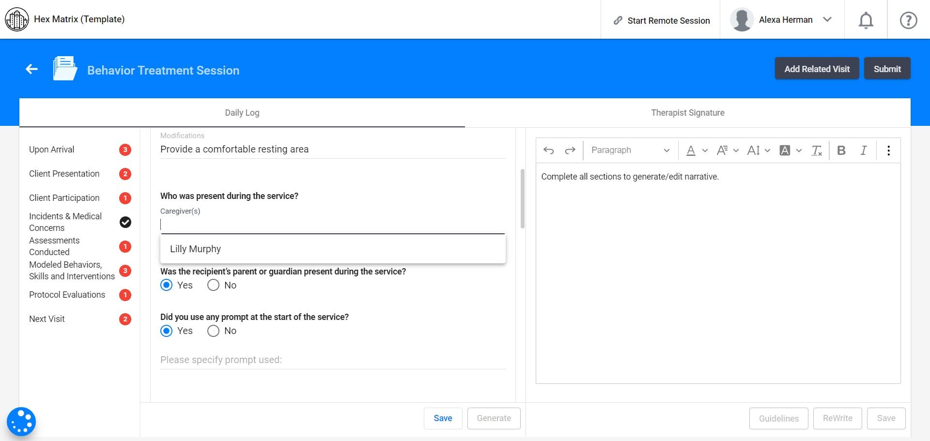The height and width of the screenshot is (441, 930).
Task: Click the Add Related Visit button
Action: (x=817, y=69)
